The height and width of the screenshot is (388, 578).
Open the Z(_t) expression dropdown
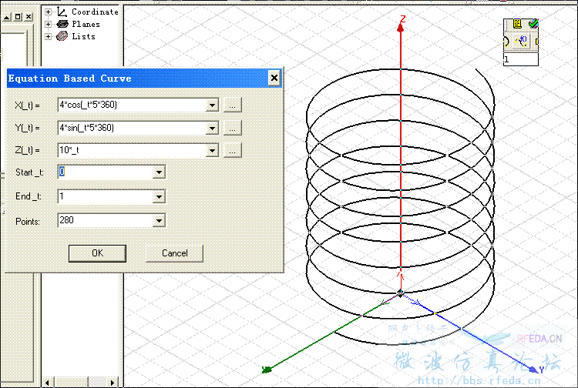pos(212,150)
